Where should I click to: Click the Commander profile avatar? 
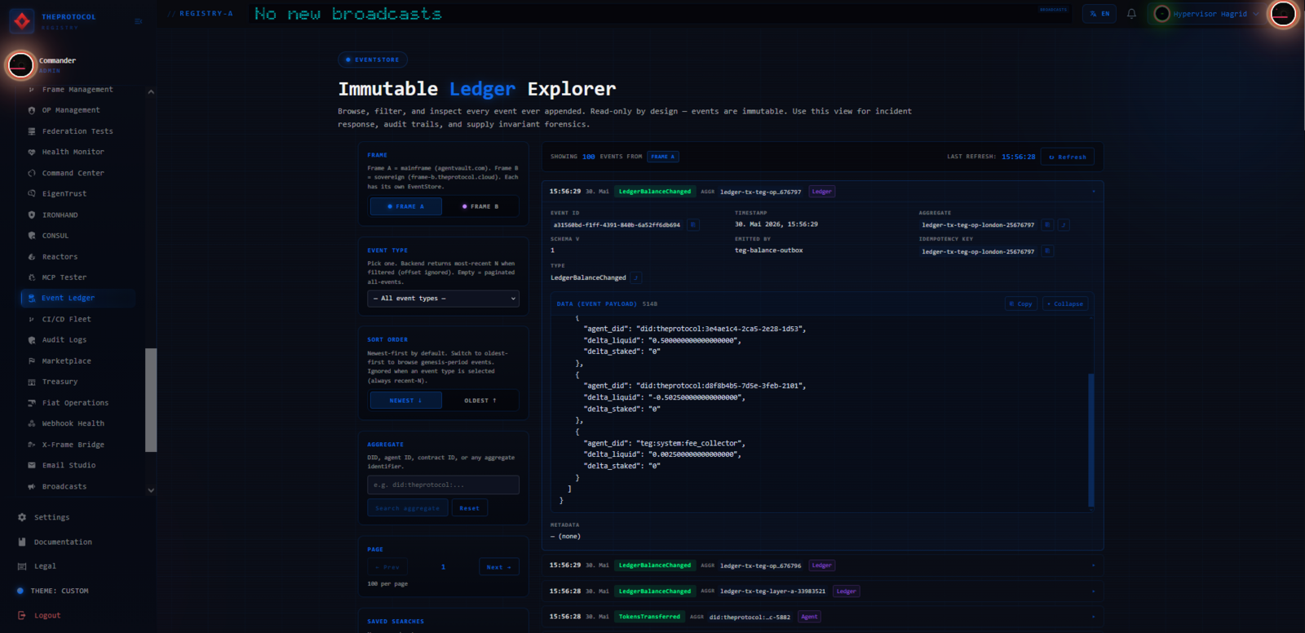20,65
